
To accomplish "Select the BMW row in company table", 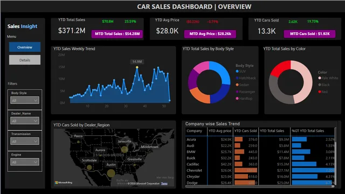I will (x=260, y=152).
